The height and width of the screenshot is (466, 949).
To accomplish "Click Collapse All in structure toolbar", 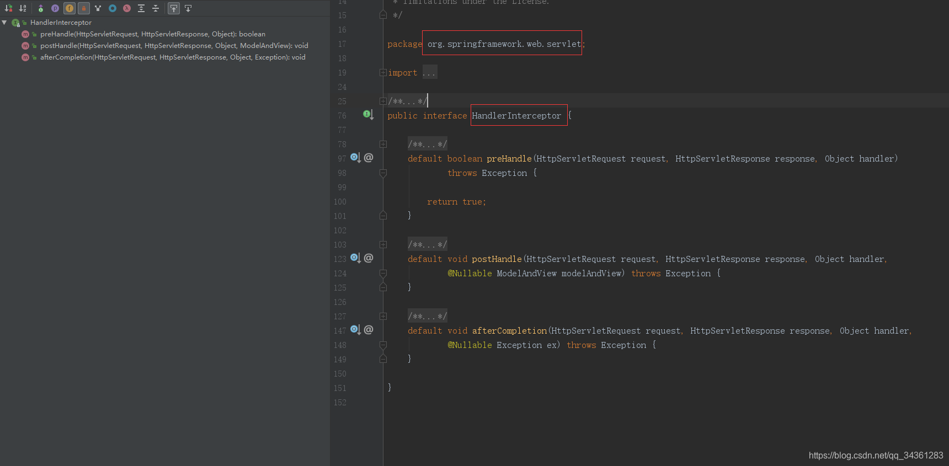I will (x=156, y=8).
